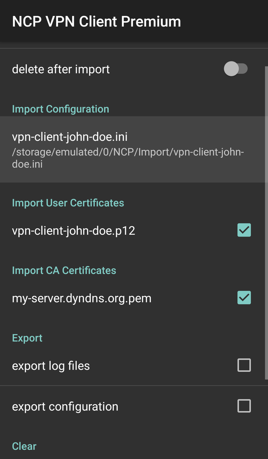Tap the delete after import label
Screen dimensions: 268x459
coord(61,69)
